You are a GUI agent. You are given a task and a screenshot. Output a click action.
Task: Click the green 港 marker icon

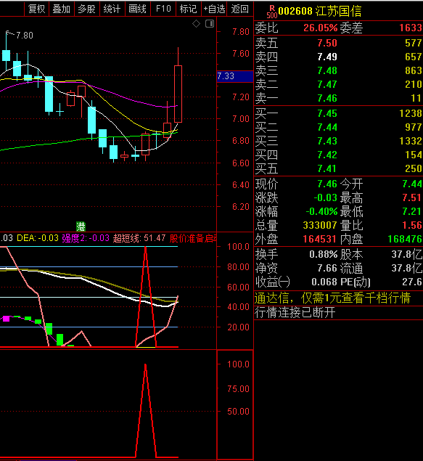click(81, 227)
